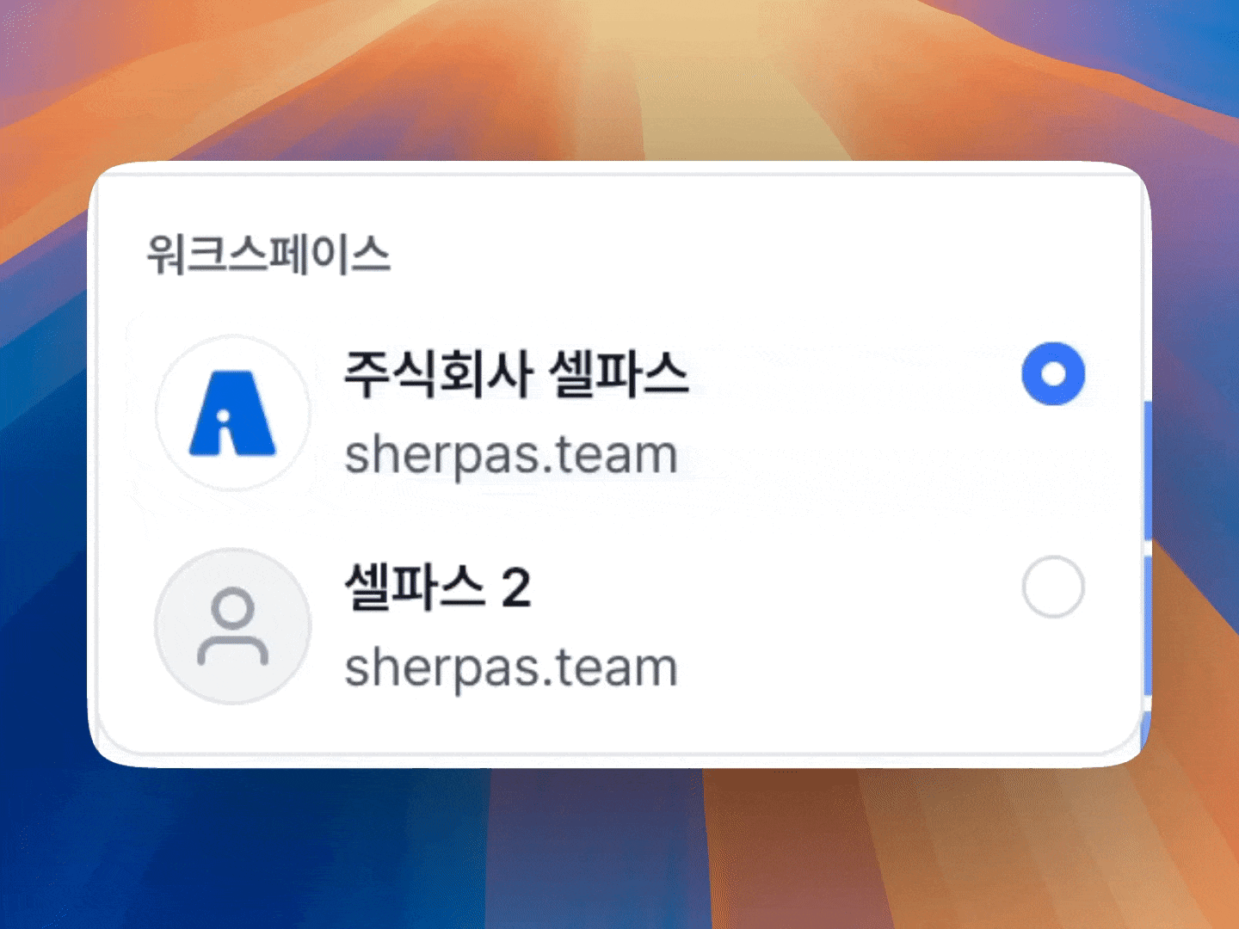Viewport: 1239px width, 929px height.
Task: Click the blue strip on the panel's right edge
Action: pos(1147,469)
